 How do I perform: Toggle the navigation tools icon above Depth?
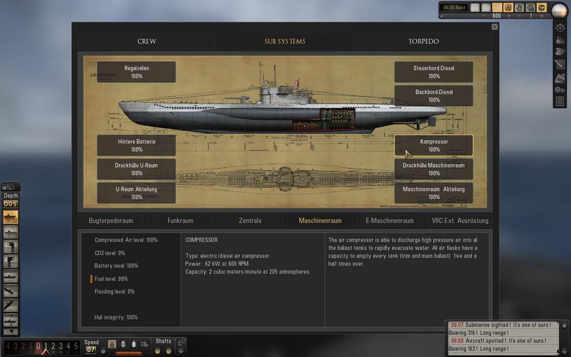[x=8, y=187]
